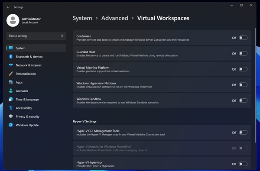The height and width of the screenshot is (171, 260).
Task: Turn on Virtual Machine Platform toggle
Action: pos(243,69)
